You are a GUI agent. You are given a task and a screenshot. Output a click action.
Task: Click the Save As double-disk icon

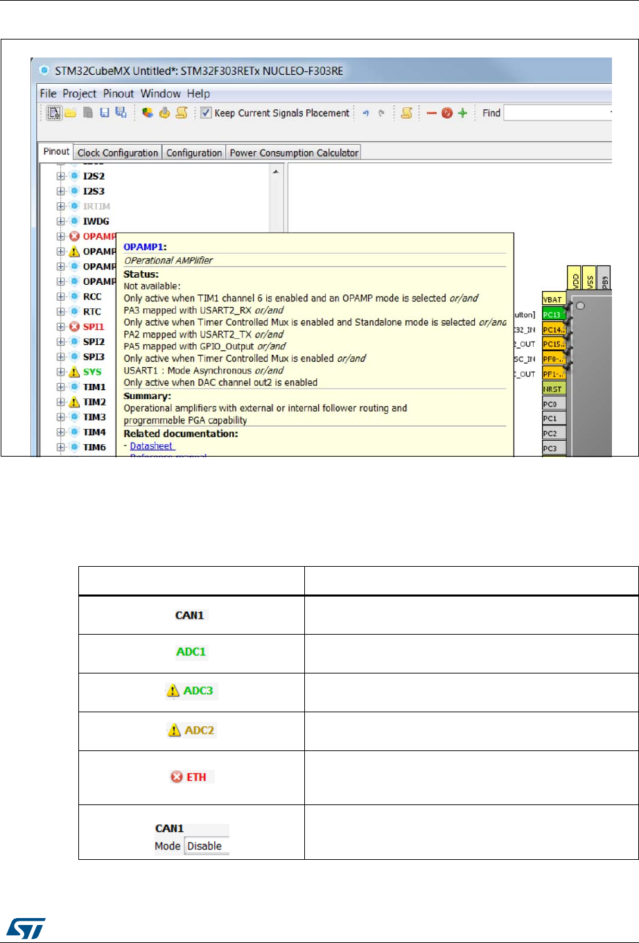point(121,113)
